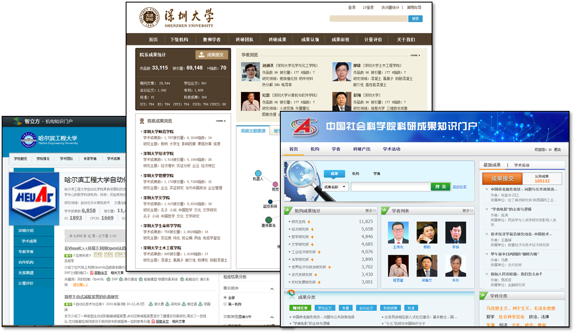Select the 机构 search type in CASS search
Image resolution: width=575 pixels, height=333 pixels.
(x=356, y=173)
